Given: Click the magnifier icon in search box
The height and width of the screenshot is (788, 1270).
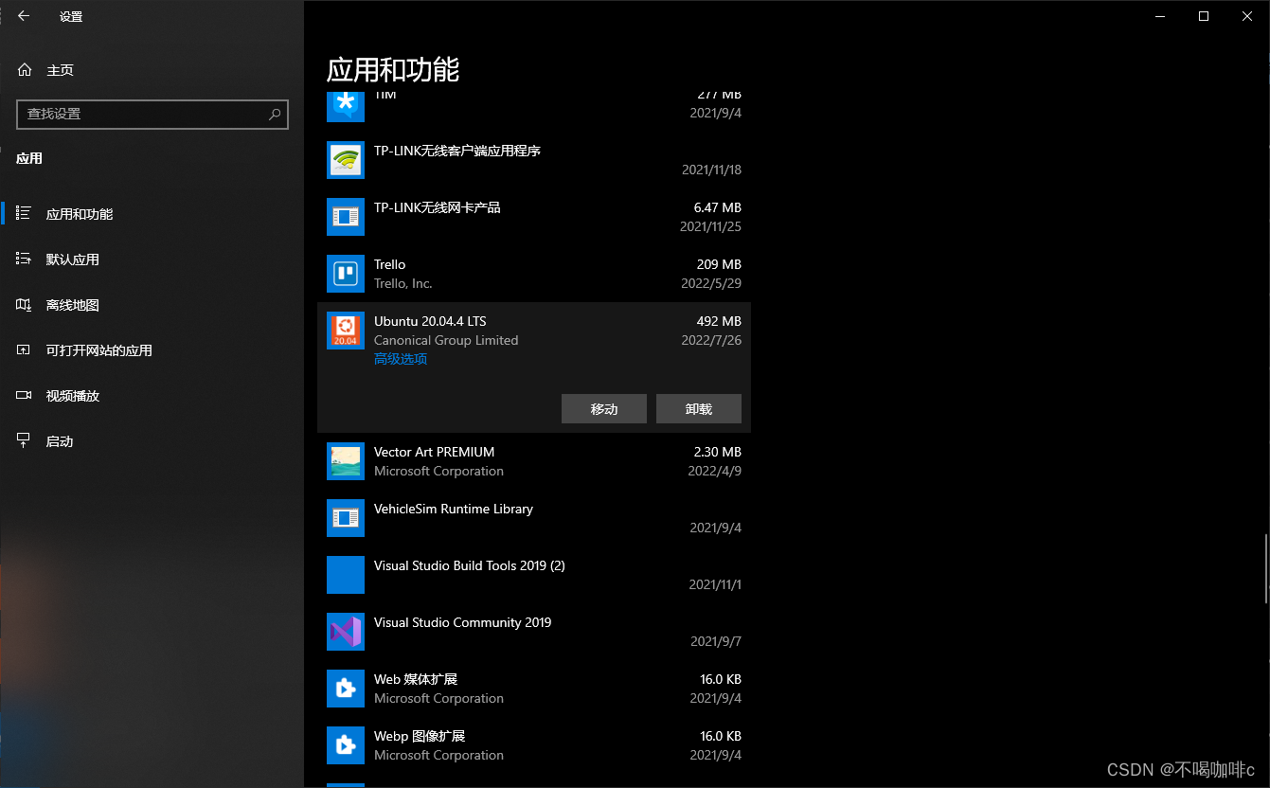Looking at the screenshot, I should (x=275, y=114).
